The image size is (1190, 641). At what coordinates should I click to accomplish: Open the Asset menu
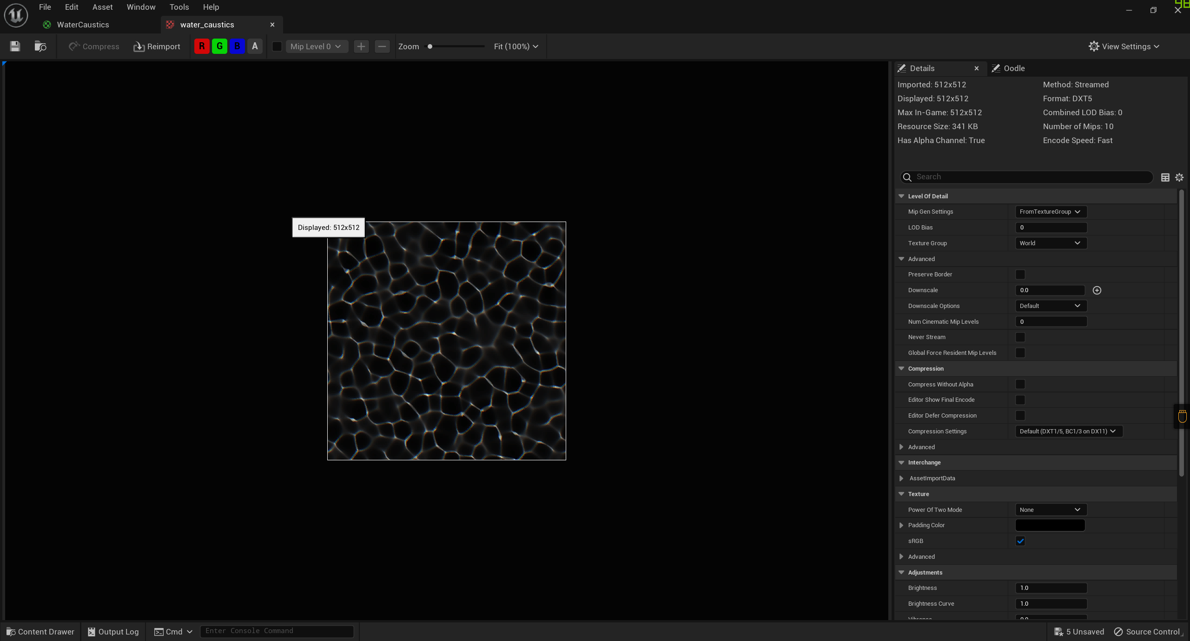(x=102, y=7)
